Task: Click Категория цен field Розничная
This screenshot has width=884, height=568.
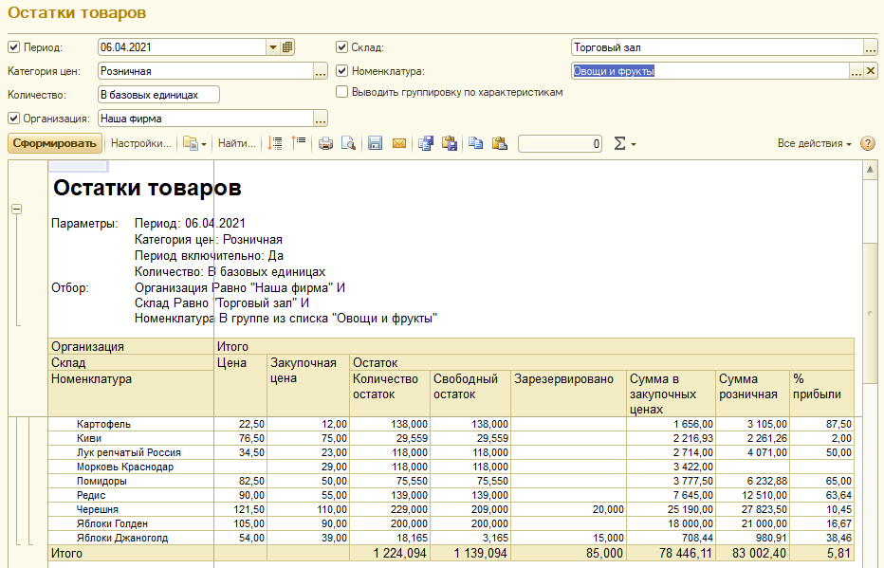Action: click(206, 71)
